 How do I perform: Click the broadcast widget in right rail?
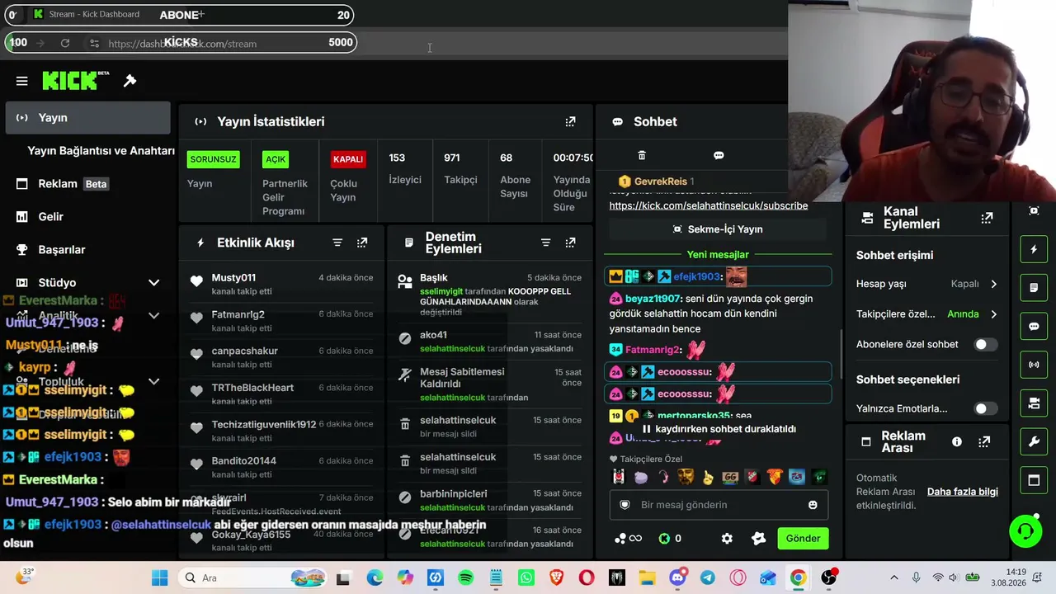click(1034, 365)
